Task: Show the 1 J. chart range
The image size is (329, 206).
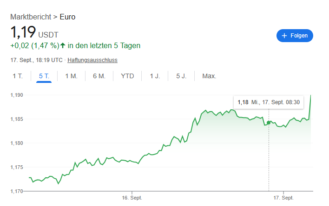Action: [x=155, y=76]
